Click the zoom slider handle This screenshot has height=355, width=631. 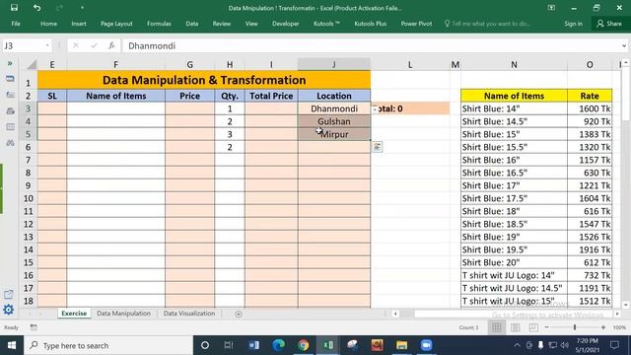coord(575,327)
